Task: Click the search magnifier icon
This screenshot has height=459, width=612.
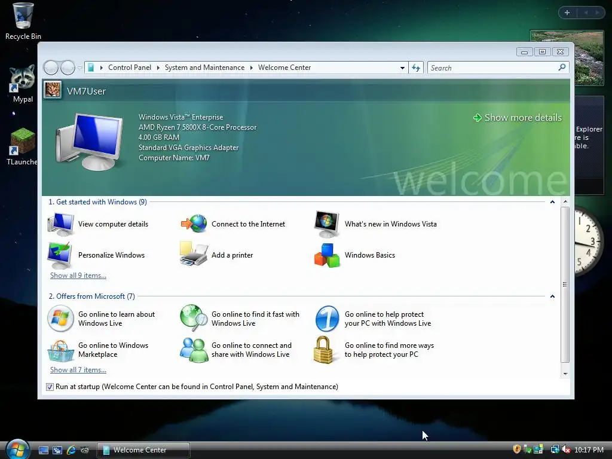Action: pos(562,68)
